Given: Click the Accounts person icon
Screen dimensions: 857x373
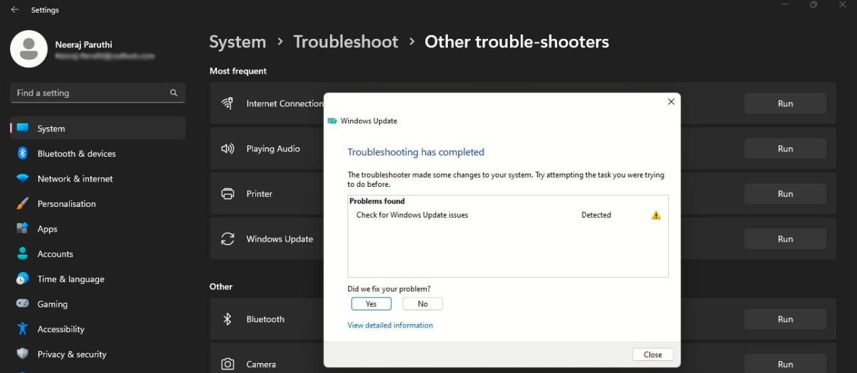Looking at the screenshot, I should (x=23, y=254).
